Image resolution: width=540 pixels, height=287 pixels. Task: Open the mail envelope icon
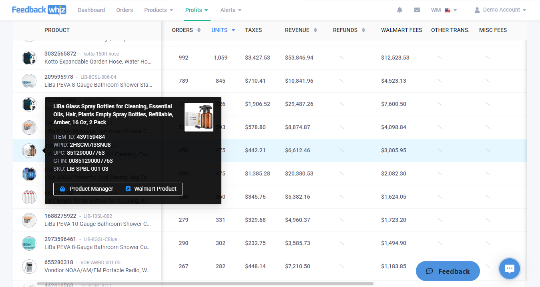pyautogui.click(x=417, y=10)
